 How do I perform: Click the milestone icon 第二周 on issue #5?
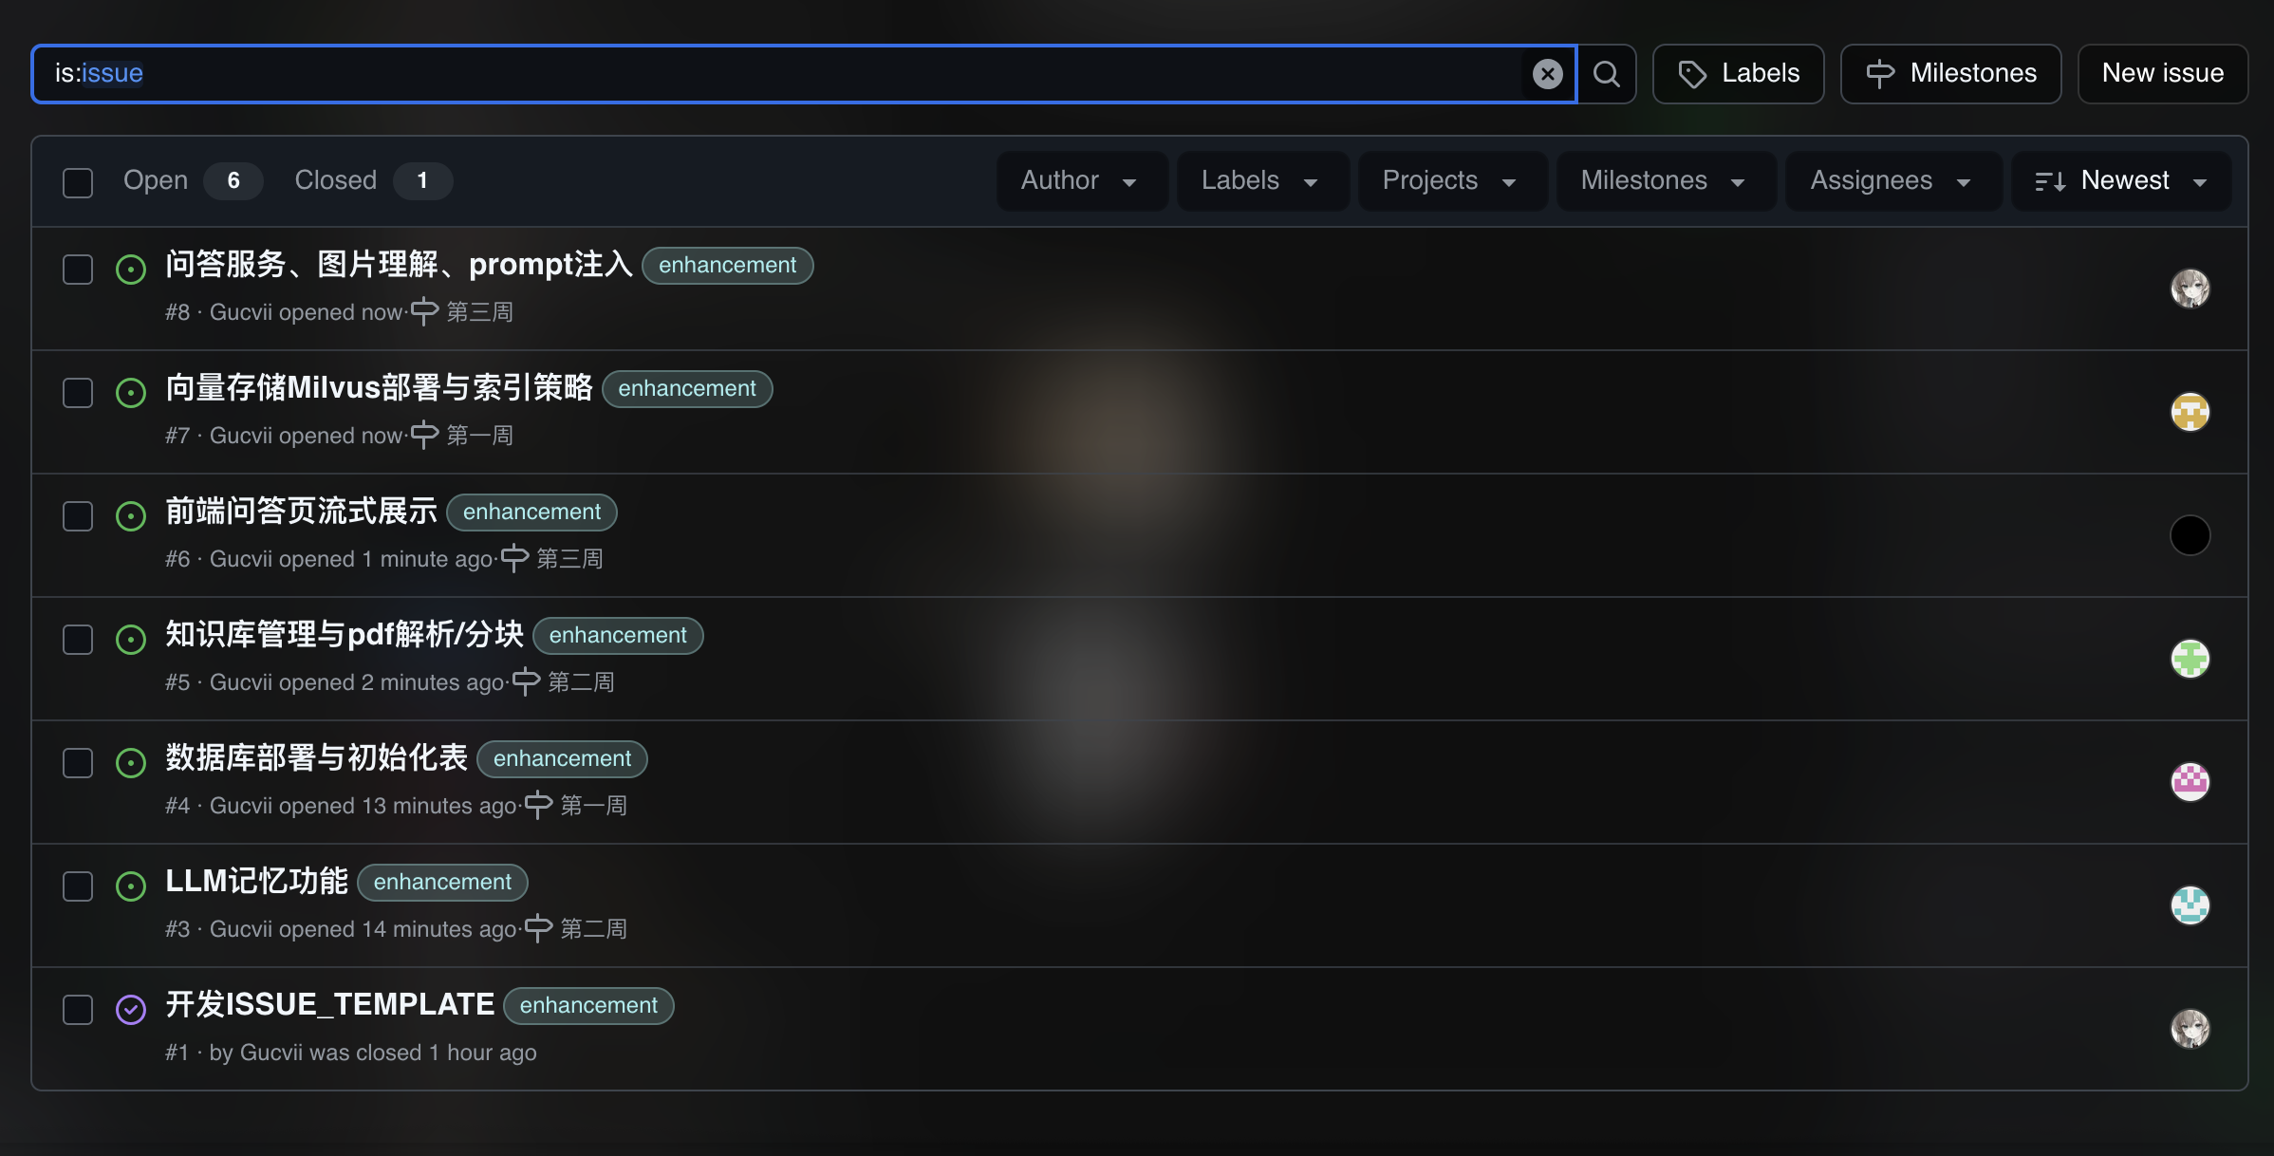(x=526, y=681)
